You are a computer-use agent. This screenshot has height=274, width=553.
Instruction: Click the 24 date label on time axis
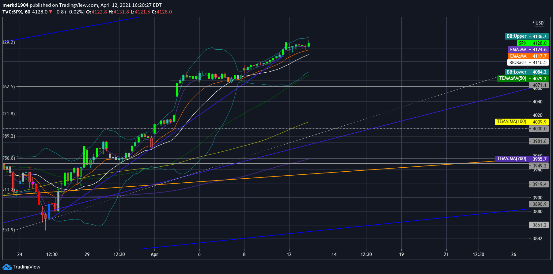[20, 254]
